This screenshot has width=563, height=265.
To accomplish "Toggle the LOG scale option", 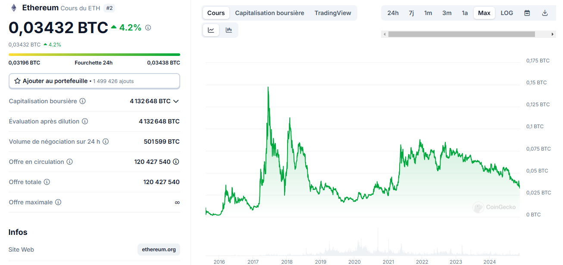I will click(507, 13).
